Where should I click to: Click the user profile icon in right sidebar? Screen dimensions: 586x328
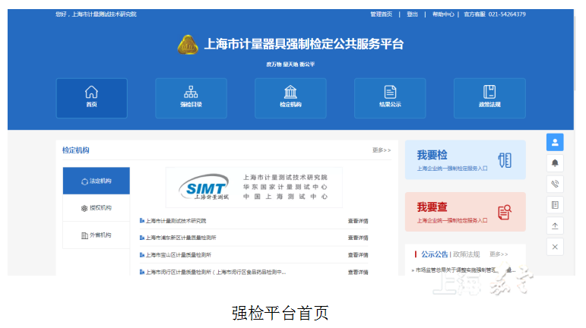point(555,142)
